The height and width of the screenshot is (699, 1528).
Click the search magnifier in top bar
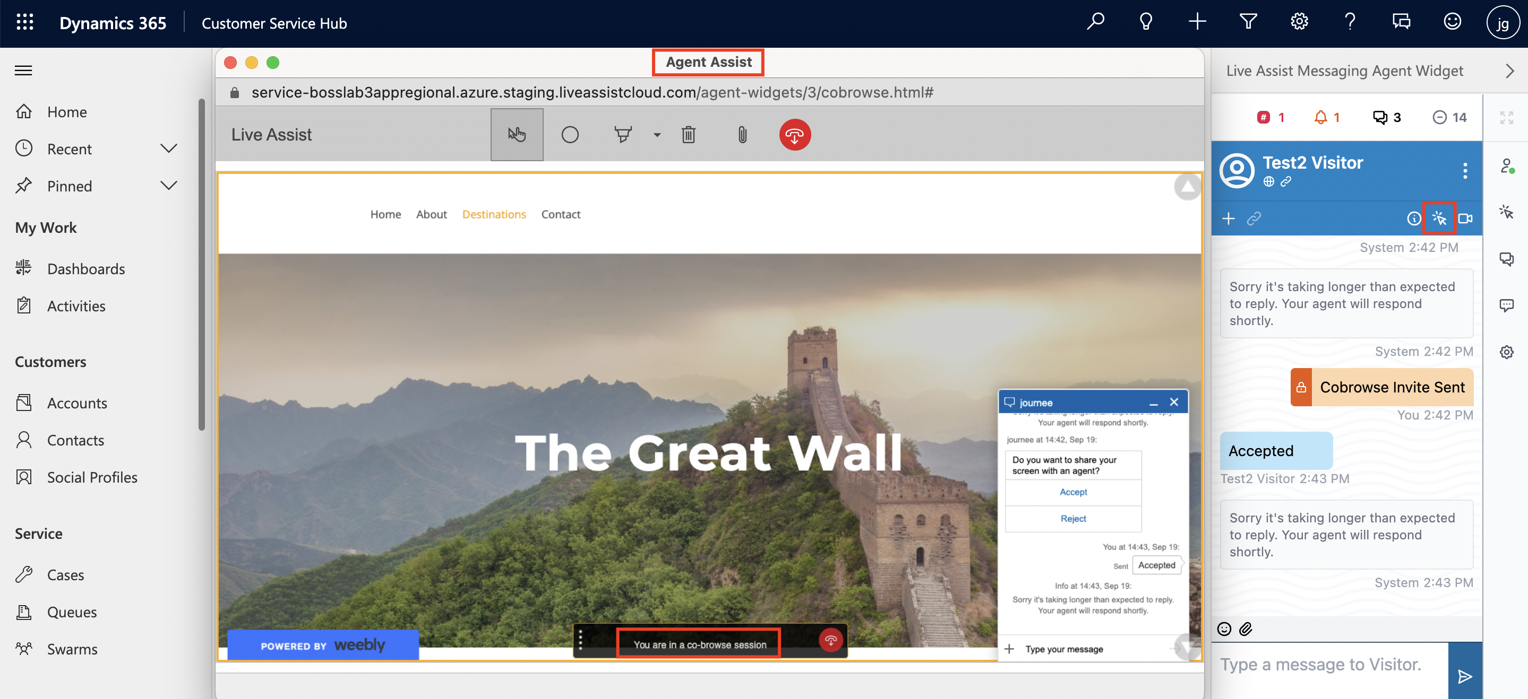(x=1095, y=22)
